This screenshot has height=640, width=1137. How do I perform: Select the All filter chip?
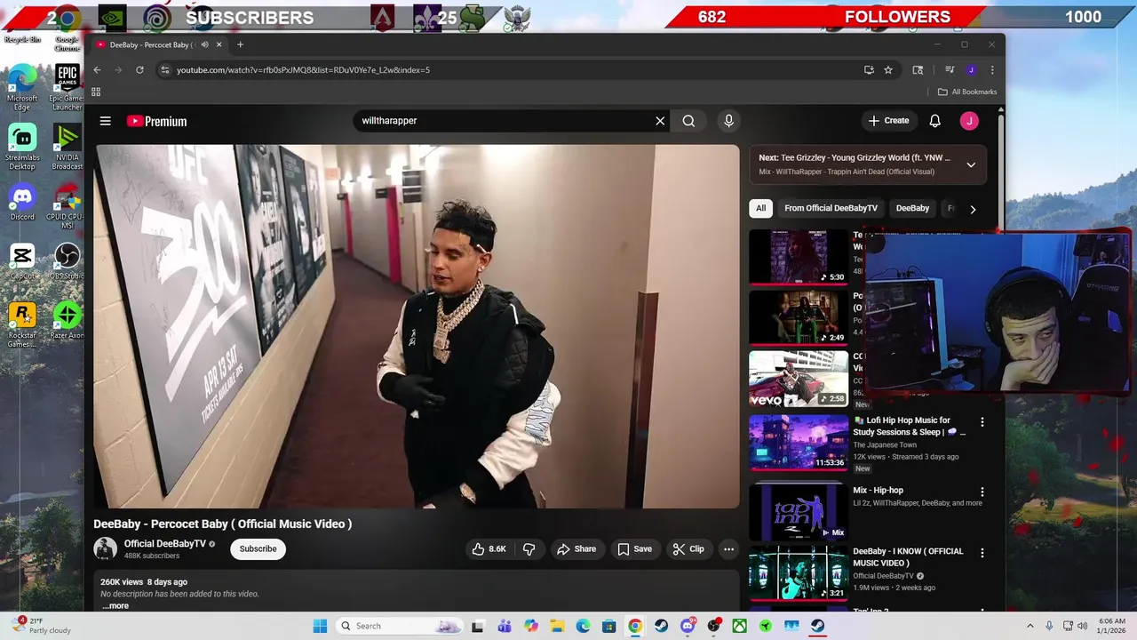tap(760, 208)
